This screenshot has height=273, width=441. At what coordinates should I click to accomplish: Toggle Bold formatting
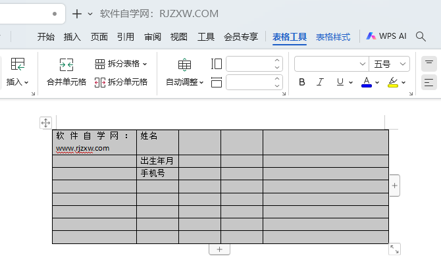pyautogui.click(x=302, y=82)
